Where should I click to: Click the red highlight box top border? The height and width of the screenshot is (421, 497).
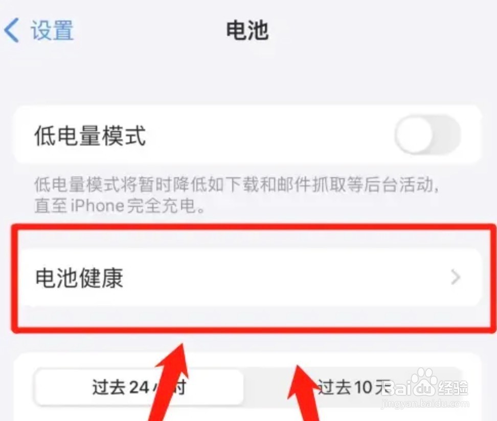click(x=254, y=227)
